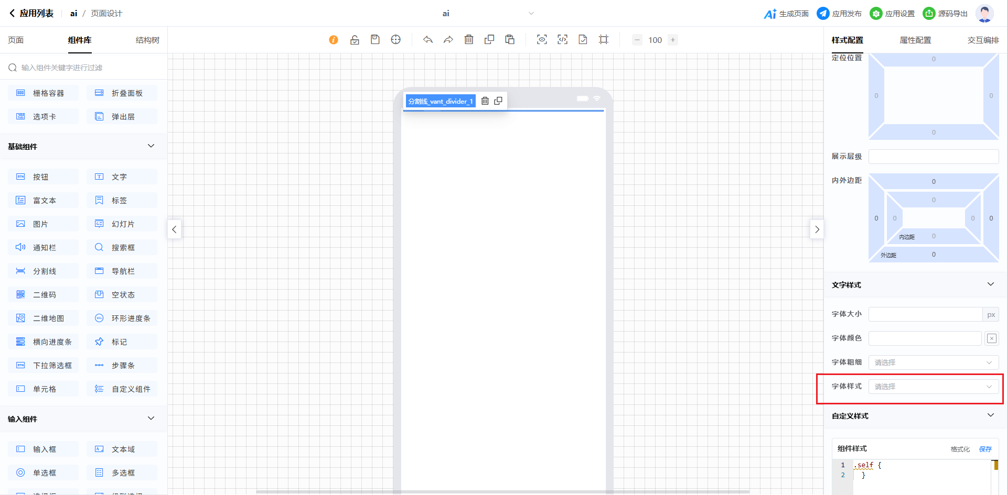Click the save floppy disk icon
Image resolution: width=1007 pixels, height=495 pixels.
(x=375, y=40)
